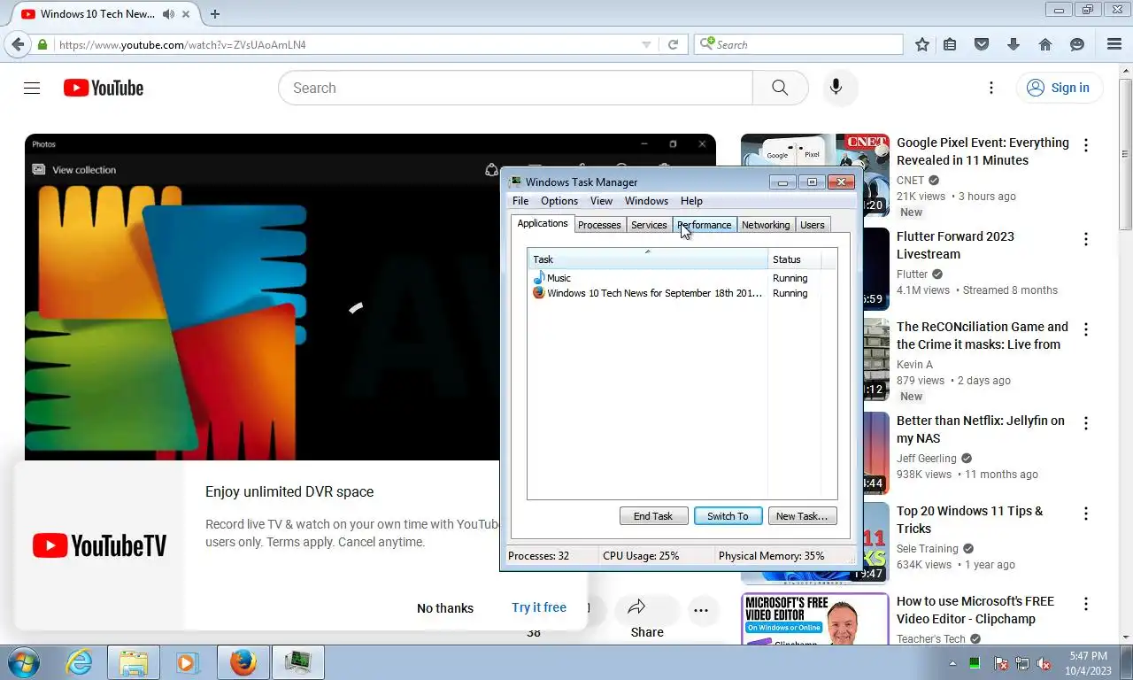Viewport: 1133px width, 680px height.
Task: Open the View menu in Task Manager
Action: (601, 201)
